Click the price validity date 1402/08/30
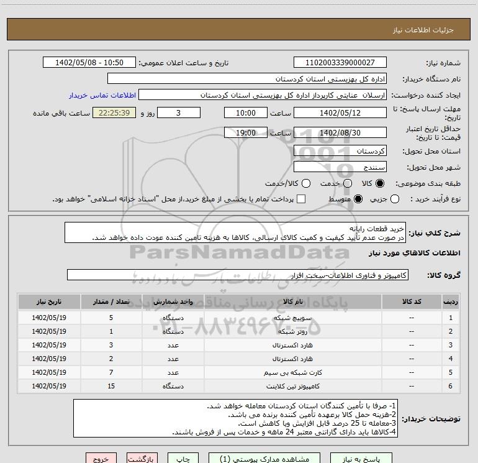The height and width of the screenshot is (463, 478). 340,132
